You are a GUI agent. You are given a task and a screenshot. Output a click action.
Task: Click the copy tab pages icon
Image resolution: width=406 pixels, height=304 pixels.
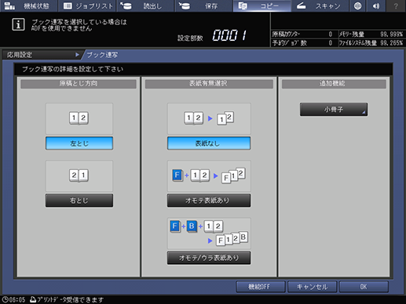(243, 5)
